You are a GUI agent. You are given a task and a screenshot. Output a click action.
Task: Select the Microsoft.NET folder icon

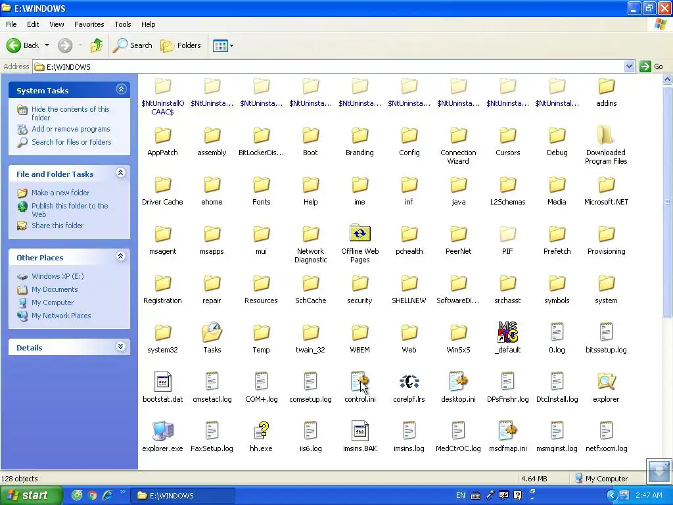[x=606, y=185]
